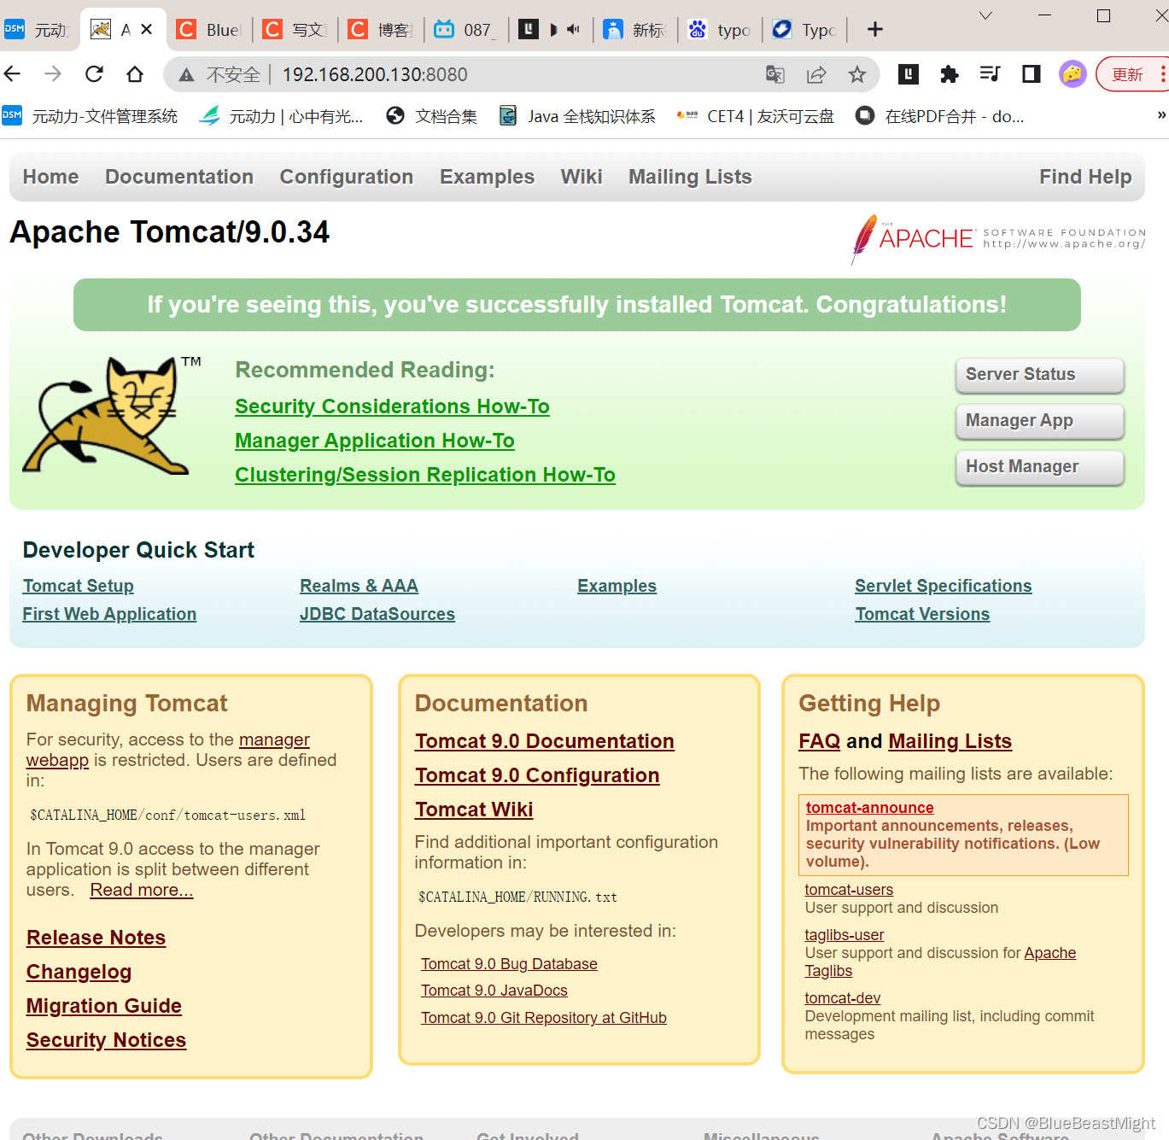Open Tomcat 9.0 Bug Database link

pos(509,964)
